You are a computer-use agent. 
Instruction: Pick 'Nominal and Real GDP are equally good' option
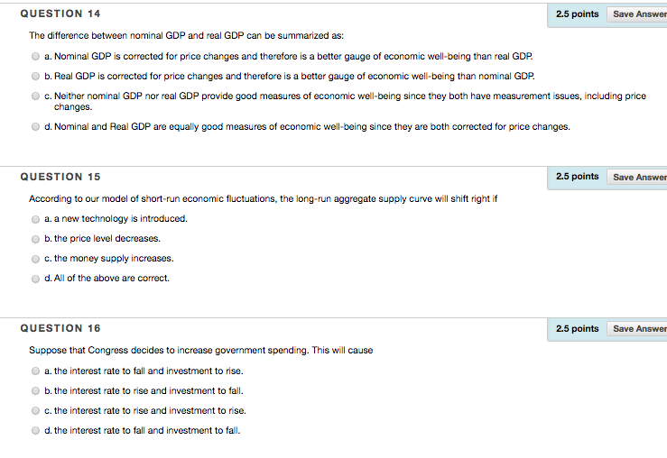(35, 127)
